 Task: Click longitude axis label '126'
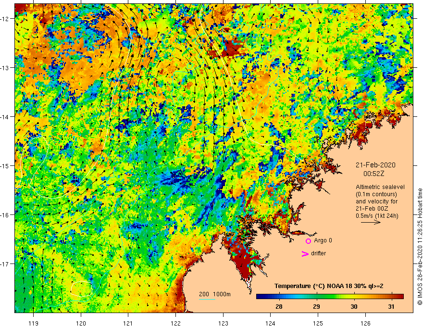coord(365,323)
